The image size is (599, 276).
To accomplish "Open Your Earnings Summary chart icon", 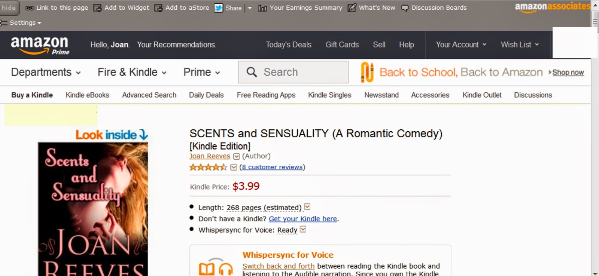I will [262, 8].
